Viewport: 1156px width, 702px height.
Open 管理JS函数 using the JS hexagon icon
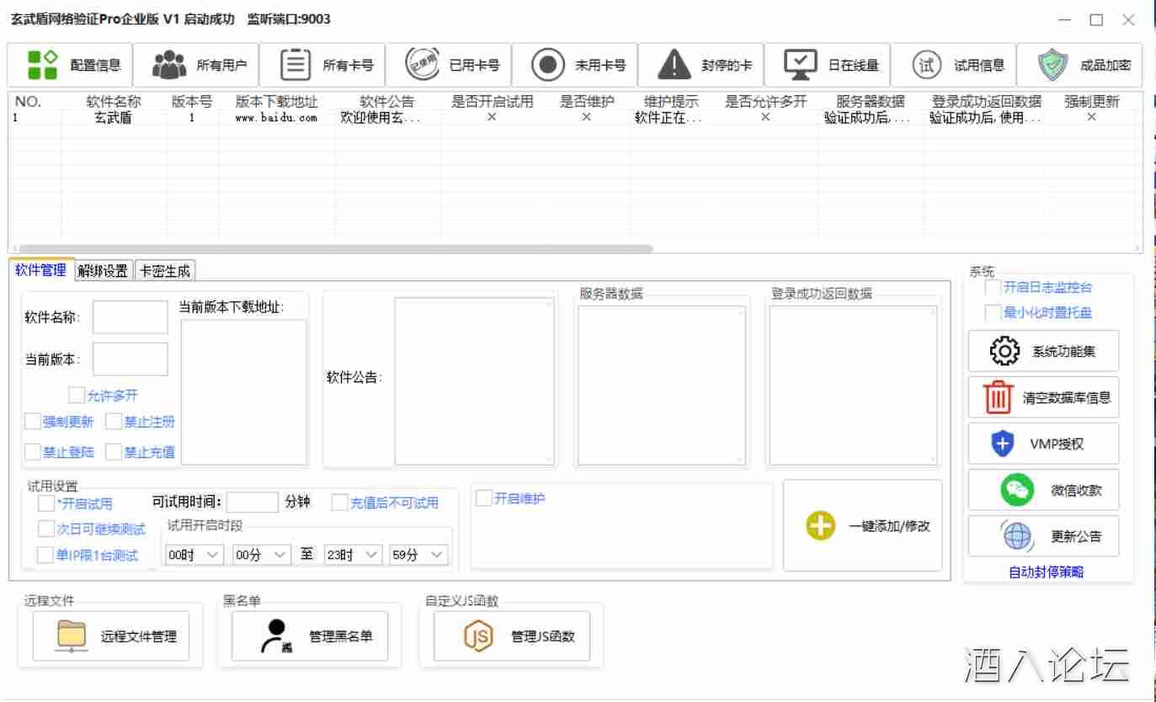tap(478, 636)
